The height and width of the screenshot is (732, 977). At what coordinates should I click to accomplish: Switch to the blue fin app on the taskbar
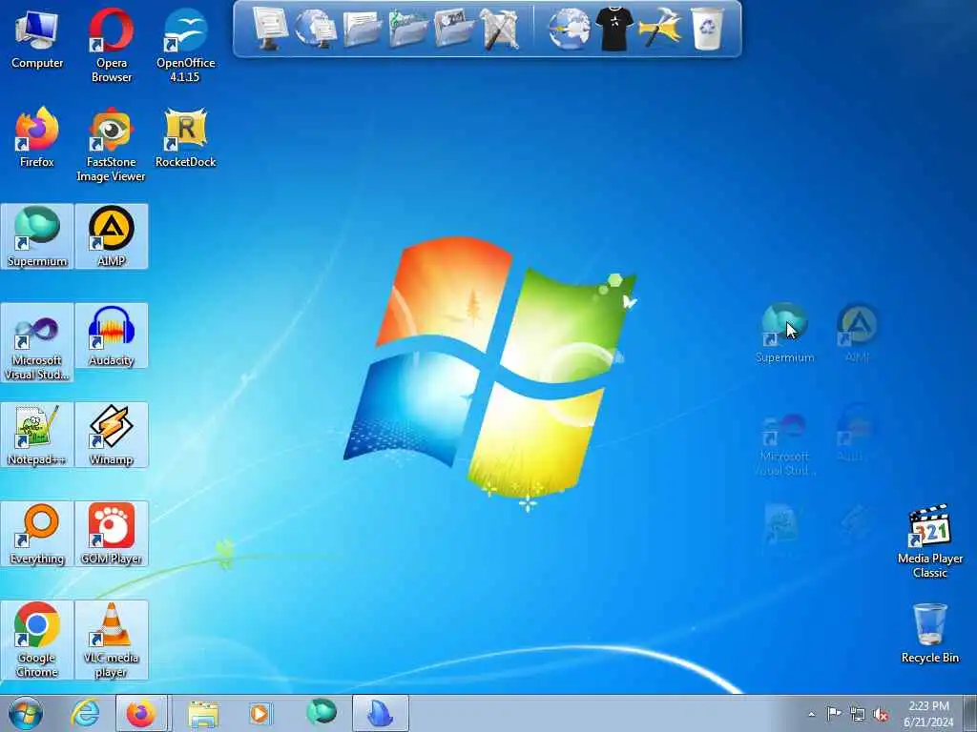click(x=381, y=713)
